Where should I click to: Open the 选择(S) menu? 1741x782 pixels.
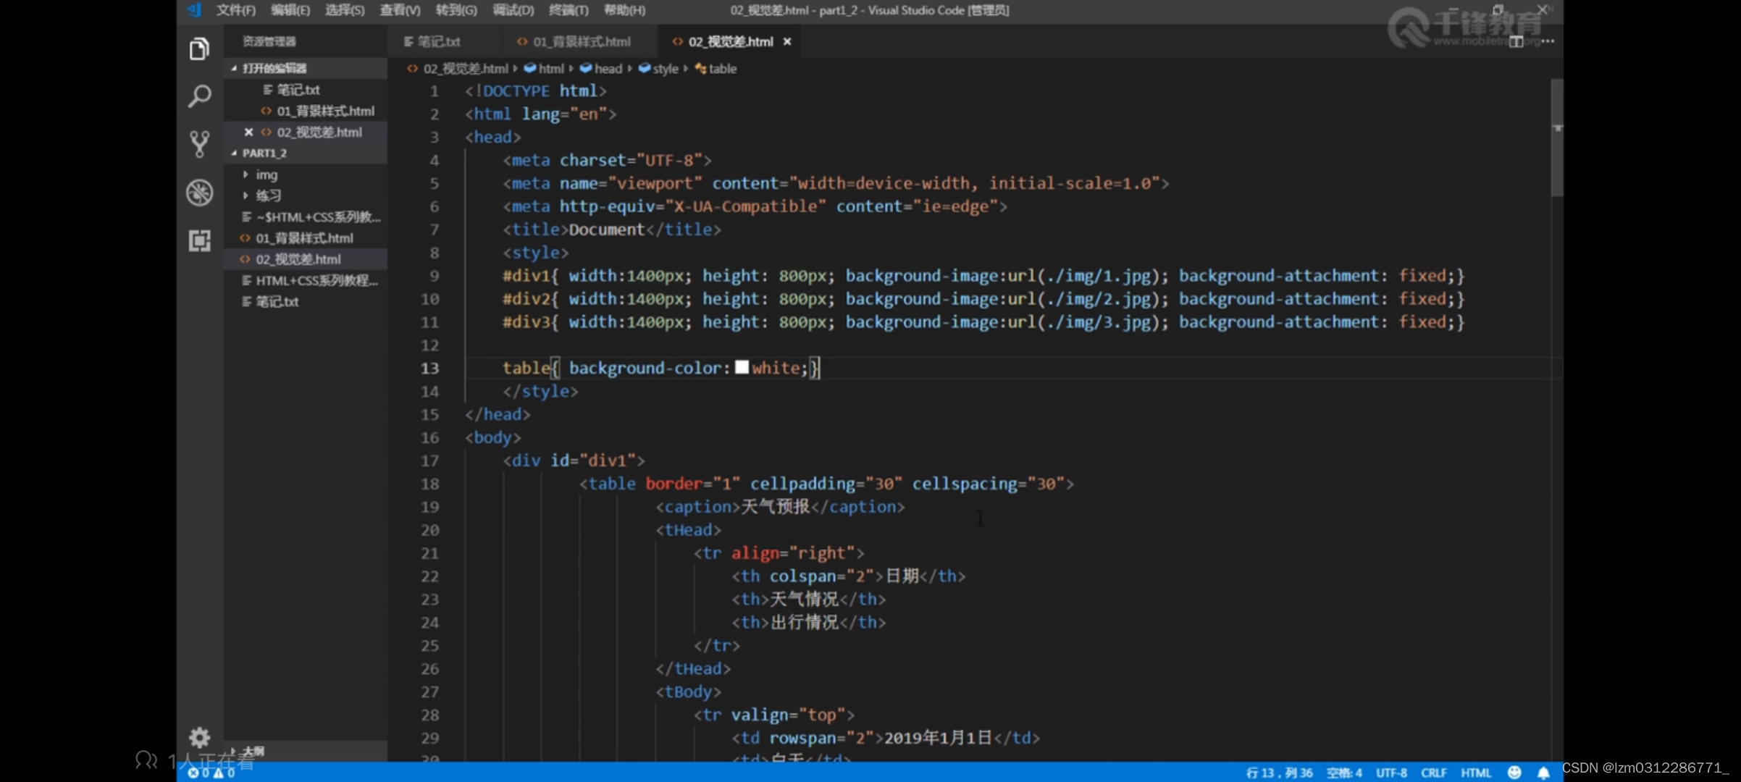tap(345, 10)
